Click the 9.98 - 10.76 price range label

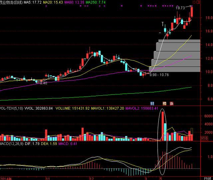point(159,75)
